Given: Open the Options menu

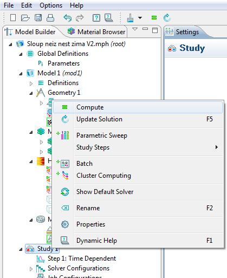Looking at the screenshot, I should tap(51, 5).
